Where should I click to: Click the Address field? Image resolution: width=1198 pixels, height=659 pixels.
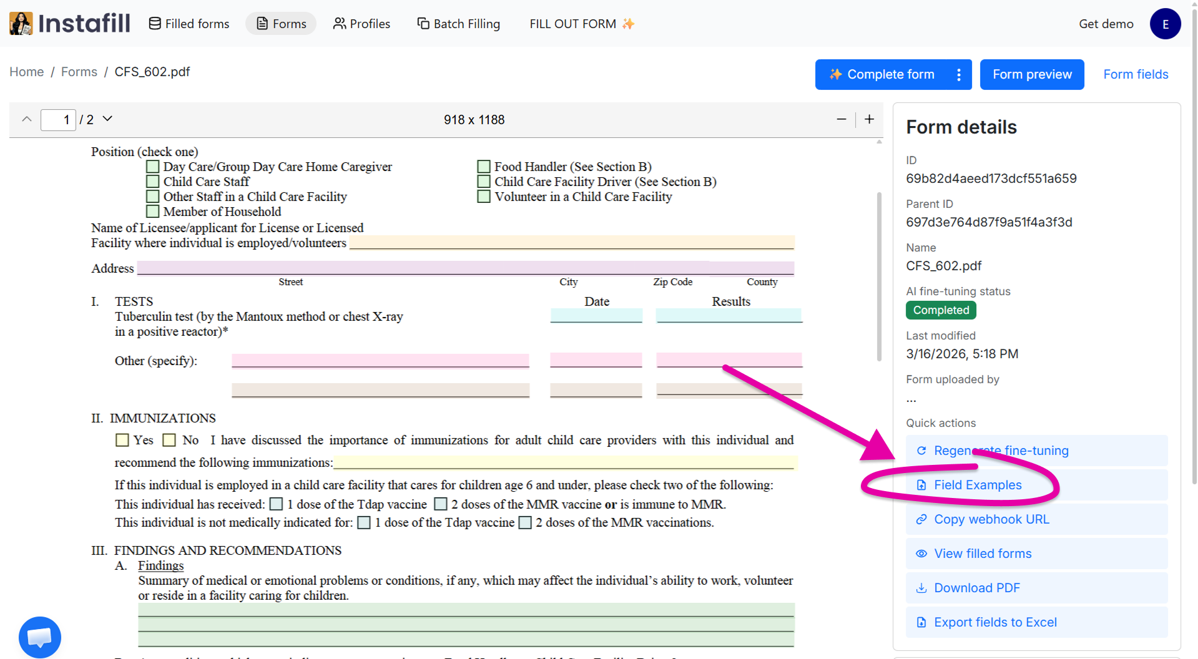(466, 268)
